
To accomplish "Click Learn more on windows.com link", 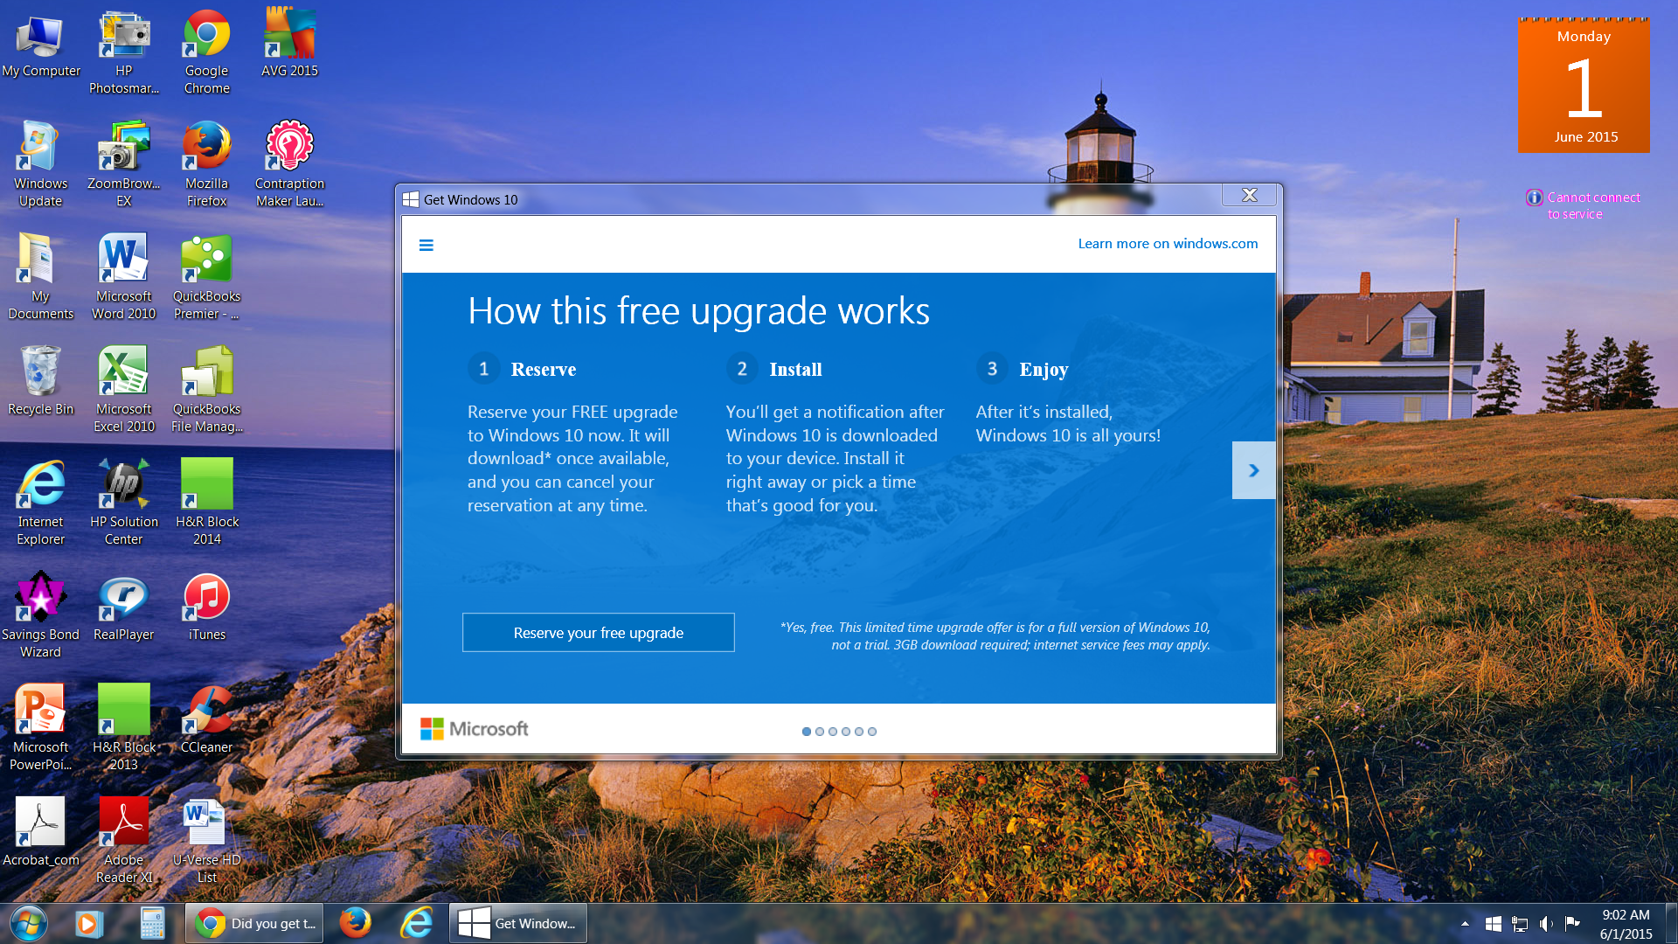I will pyautogui.click(x=1168, y=244).
